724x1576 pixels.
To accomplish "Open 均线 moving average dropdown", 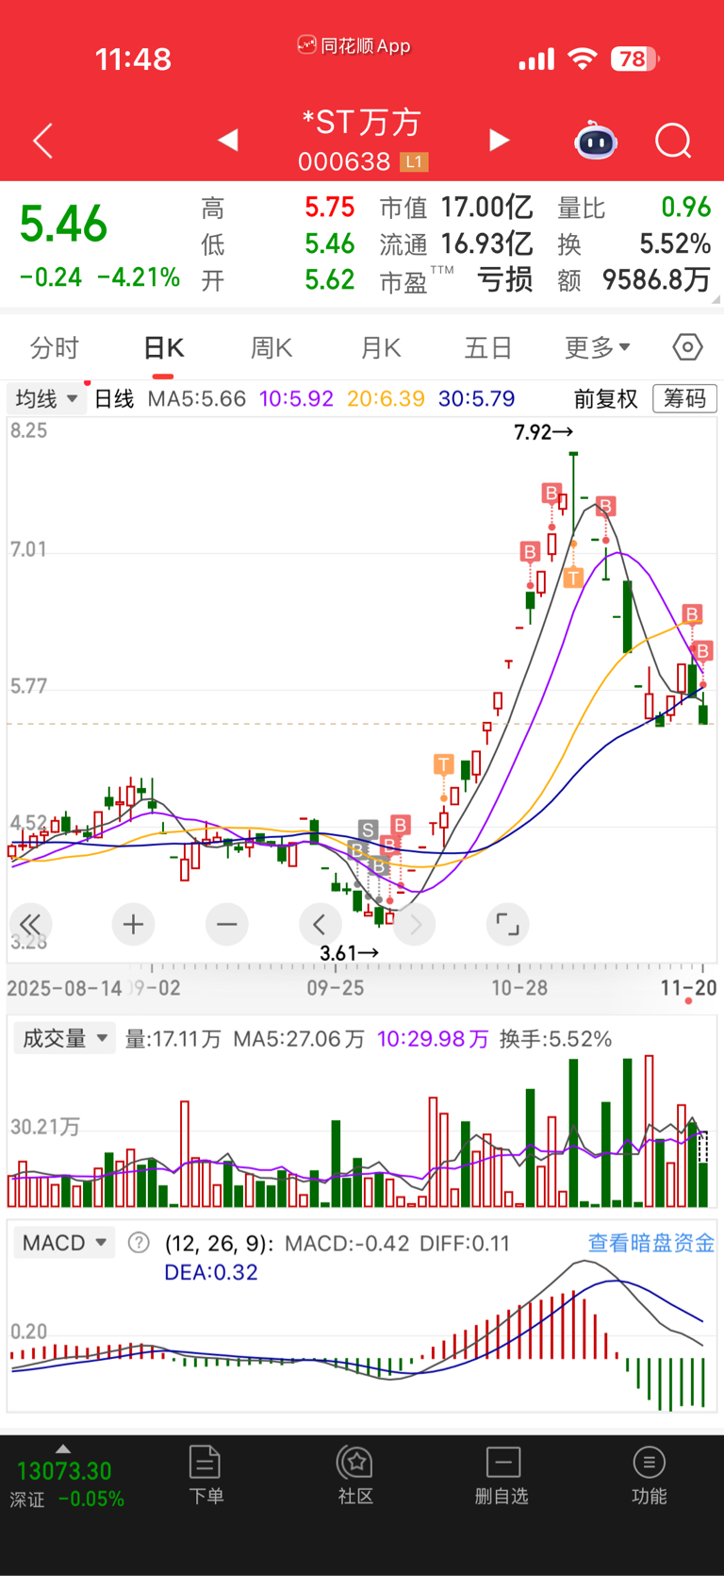I will [45, 398].
